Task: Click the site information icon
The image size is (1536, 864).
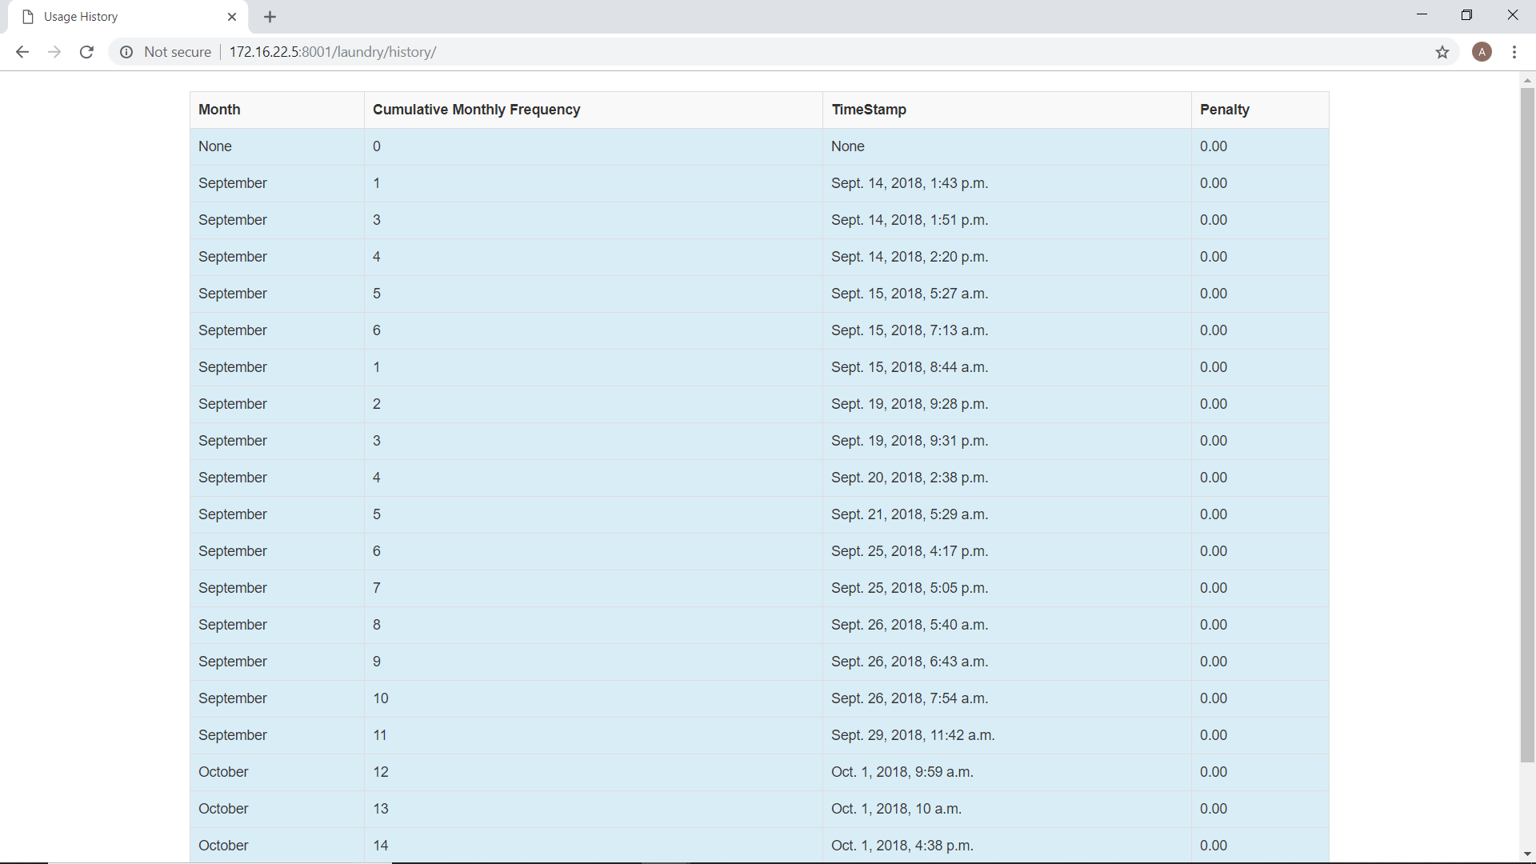Action: 126,52
